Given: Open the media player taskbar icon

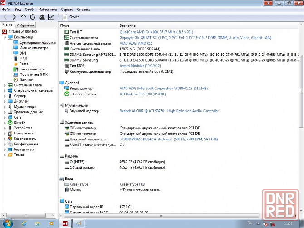Looking at the screenshot, I should 51,224.
